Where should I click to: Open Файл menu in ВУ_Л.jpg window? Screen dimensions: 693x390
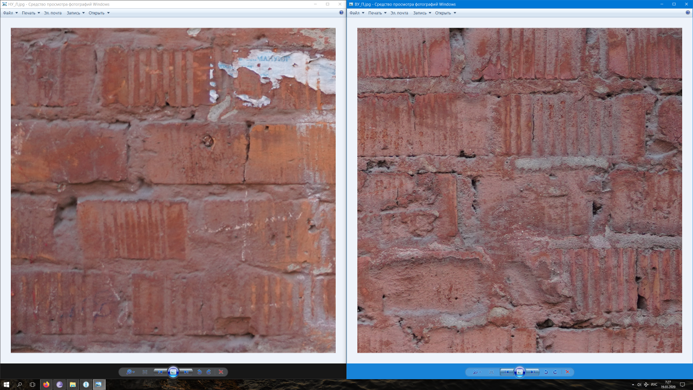click(356, 12)
